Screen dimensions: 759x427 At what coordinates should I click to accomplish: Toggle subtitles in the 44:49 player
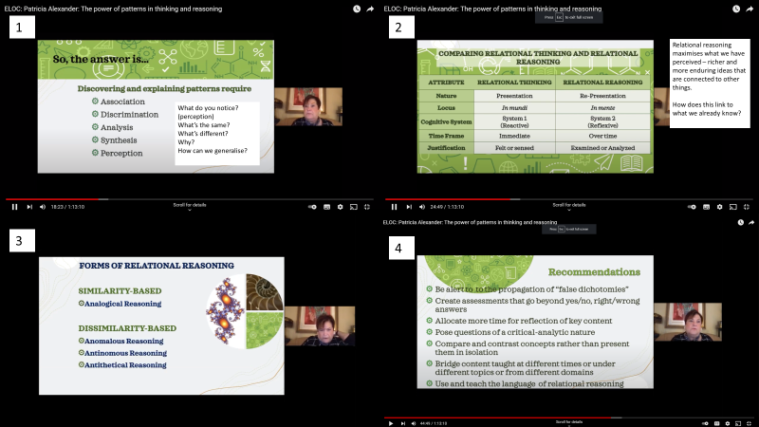point(717,423)
